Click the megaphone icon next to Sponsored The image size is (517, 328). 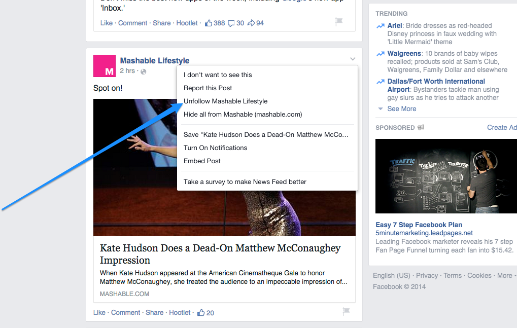(x=421, y=127)
